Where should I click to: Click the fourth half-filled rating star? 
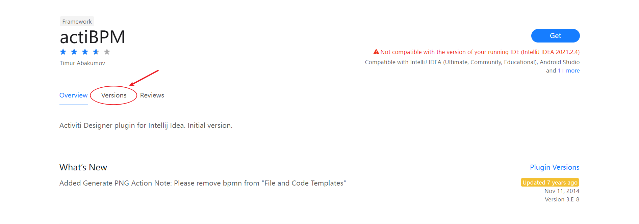click(96, 52)
